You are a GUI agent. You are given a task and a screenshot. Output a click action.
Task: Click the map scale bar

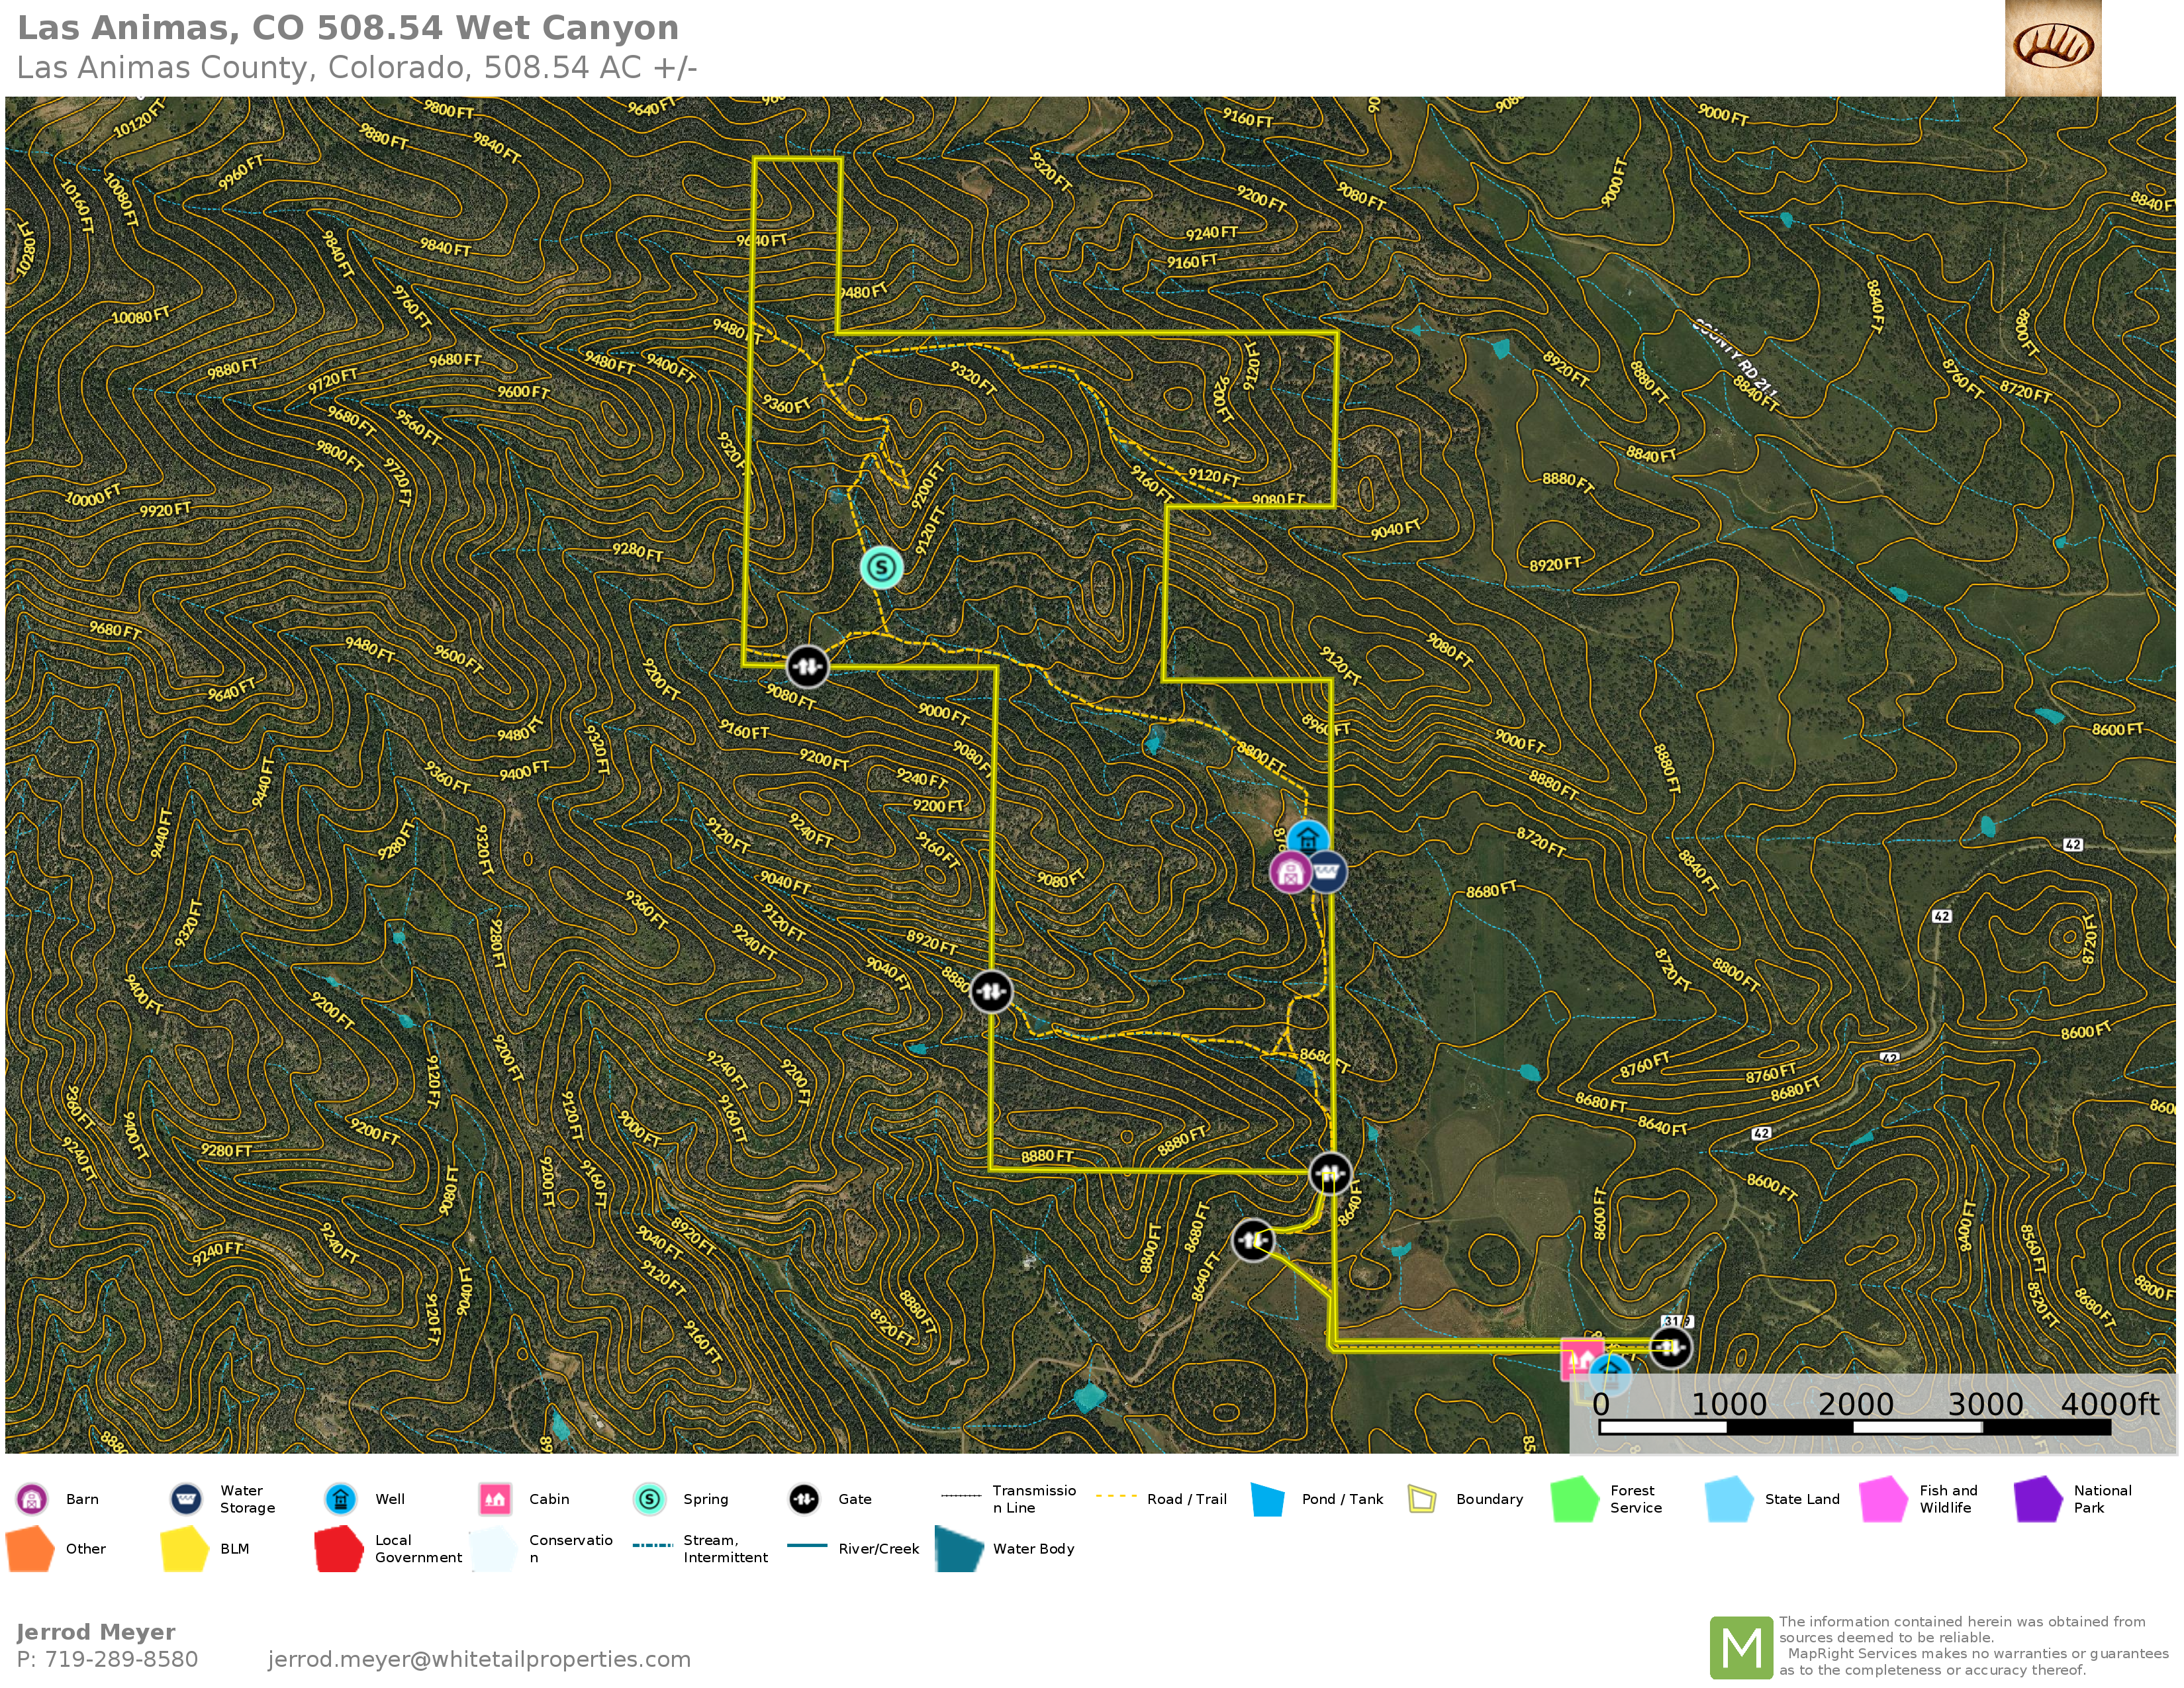(1854, 1427)
